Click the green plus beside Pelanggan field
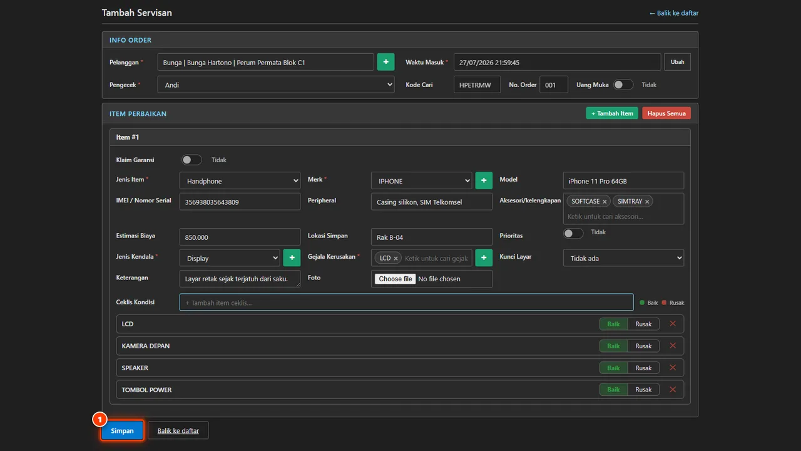The width and height of the screenshot is (801, 451). pos(385,62)
